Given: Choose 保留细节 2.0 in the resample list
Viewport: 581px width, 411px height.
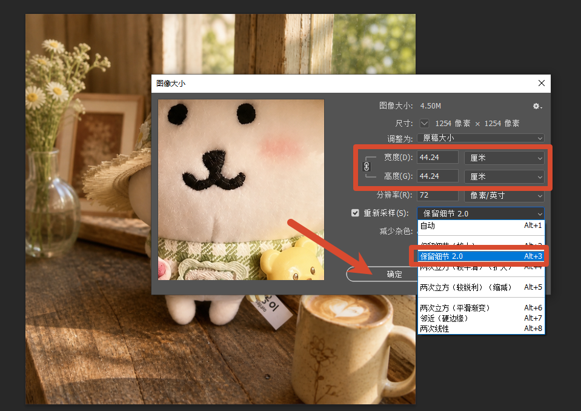Looking at the screenshot, I should (481, 256).
